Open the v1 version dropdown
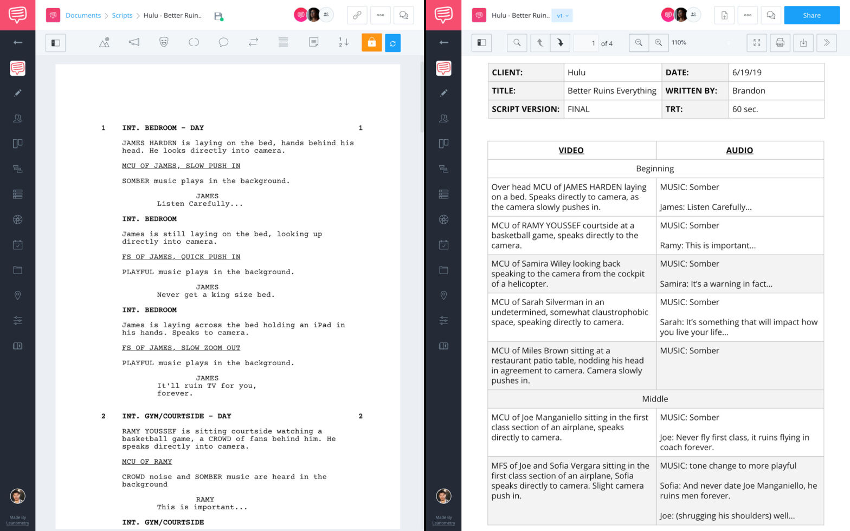Screen dimensions: 850x531 562,16
